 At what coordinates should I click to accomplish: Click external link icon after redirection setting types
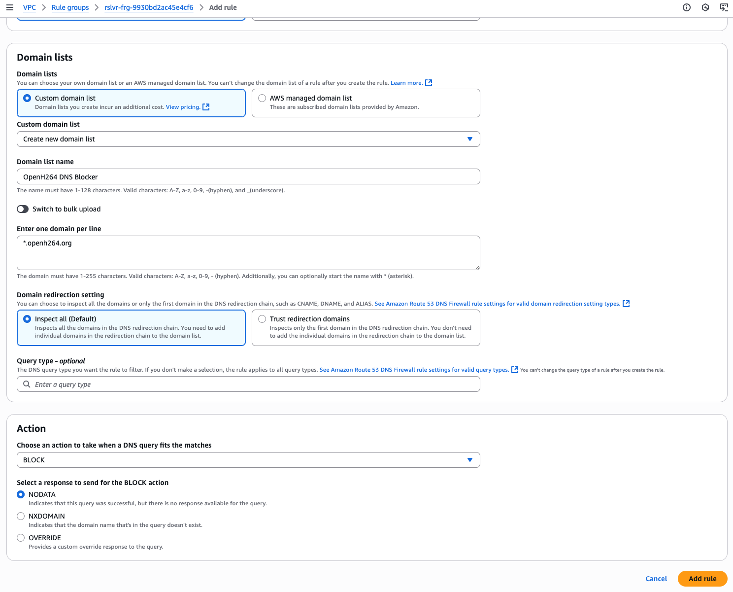tap(626, 304)
